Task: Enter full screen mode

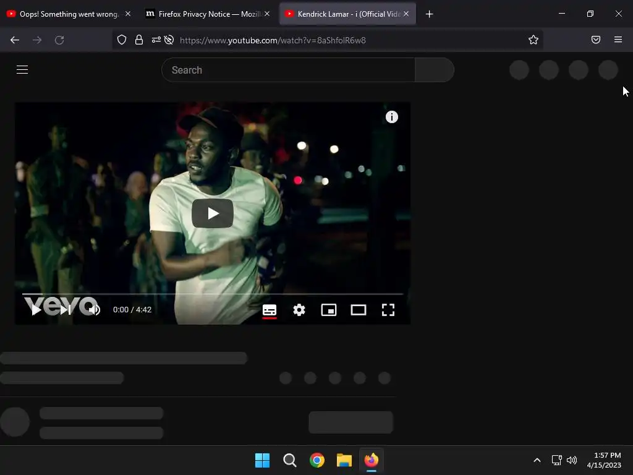Action: click(x=388, y=310)
